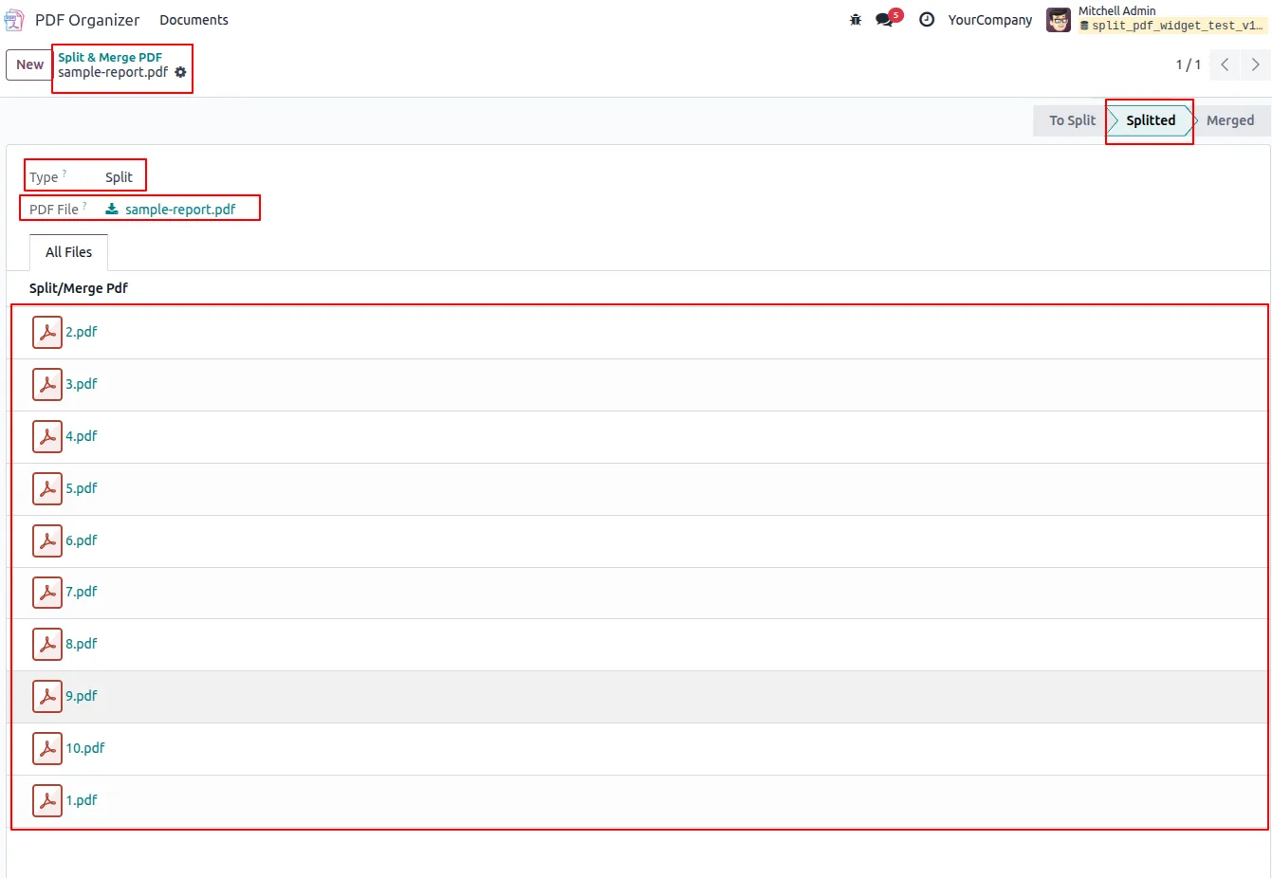Click the PDF icon for 4.pdf
Screen dimensions: 1272x878
click(47, 436)
